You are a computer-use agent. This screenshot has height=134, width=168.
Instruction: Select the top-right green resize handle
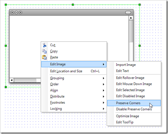tap(140, 5)
